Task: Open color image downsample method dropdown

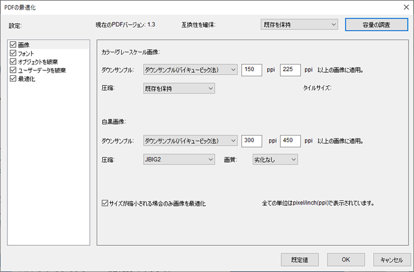Action: click(190, 70)
